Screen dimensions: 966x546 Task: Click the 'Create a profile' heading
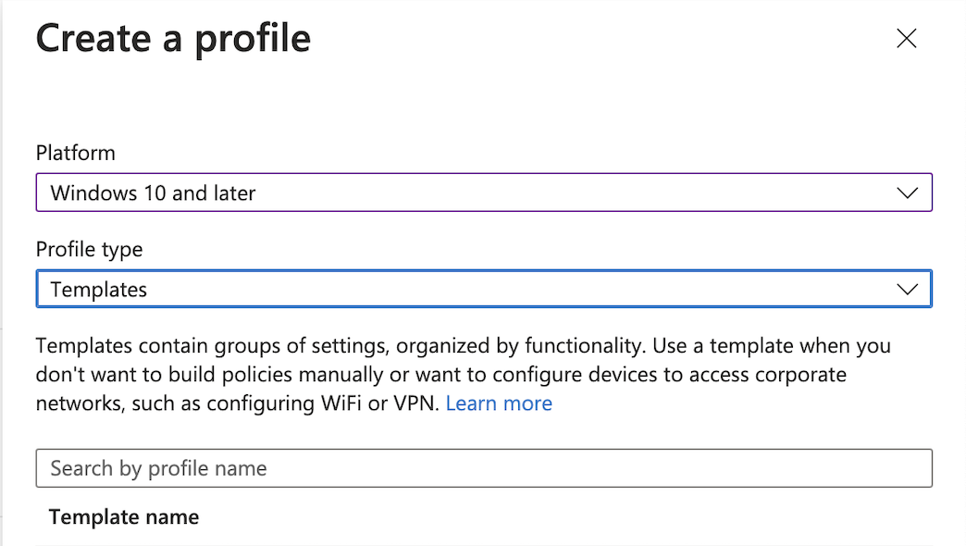(x=173, y=39)
